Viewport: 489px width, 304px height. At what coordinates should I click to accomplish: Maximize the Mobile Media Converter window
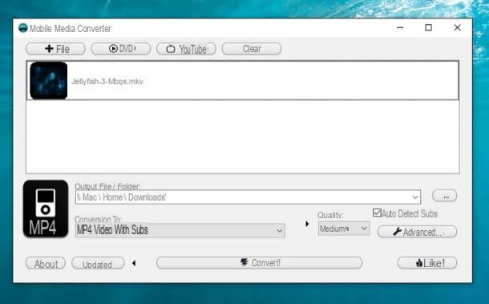(x=429, y=28)
